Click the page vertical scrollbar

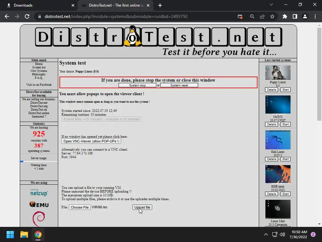pos(319,74)
